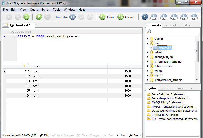Open Database Administration Statements folder
The image size is (203, 138).
tap(174, 111)
